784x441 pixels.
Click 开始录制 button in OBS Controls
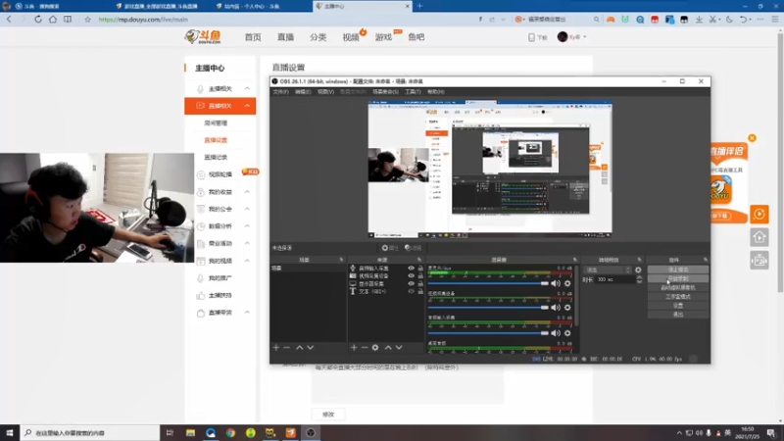(x=678, y=278)
